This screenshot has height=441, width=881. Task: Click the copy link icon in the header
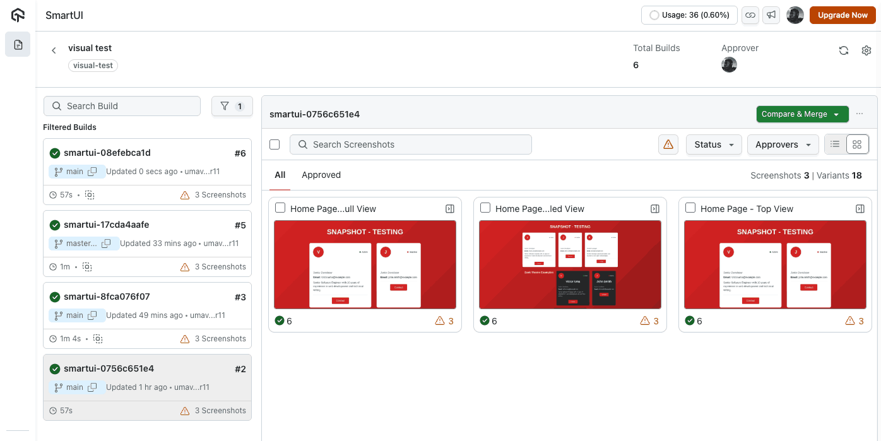[750, 15]
